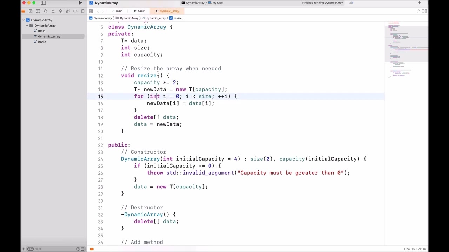The width and height of the screenshot is (449, 252).
Task: Click 'int capacity;' member declaration
Action: [x=142, y=55]
